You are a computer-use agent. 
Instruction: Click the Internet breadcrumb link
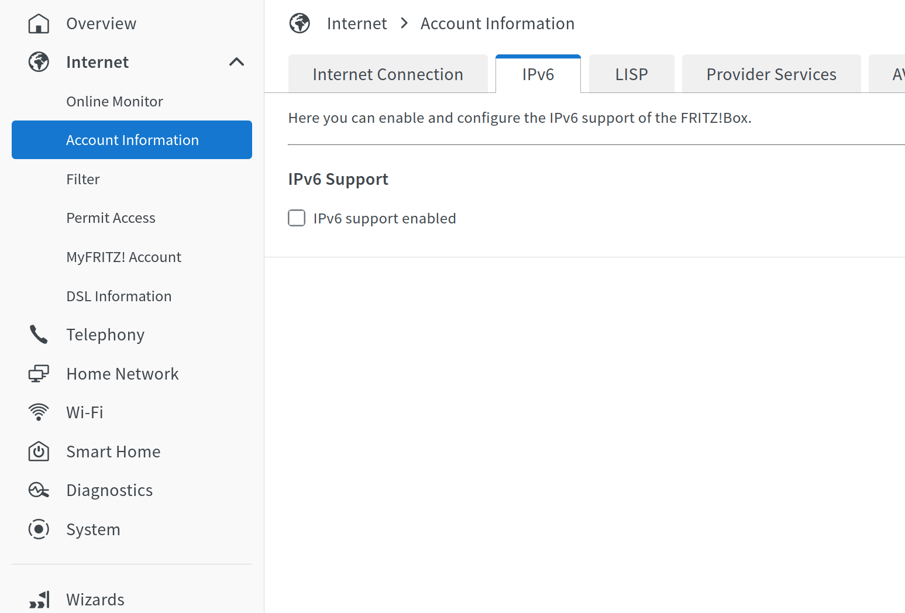(357, 23)
